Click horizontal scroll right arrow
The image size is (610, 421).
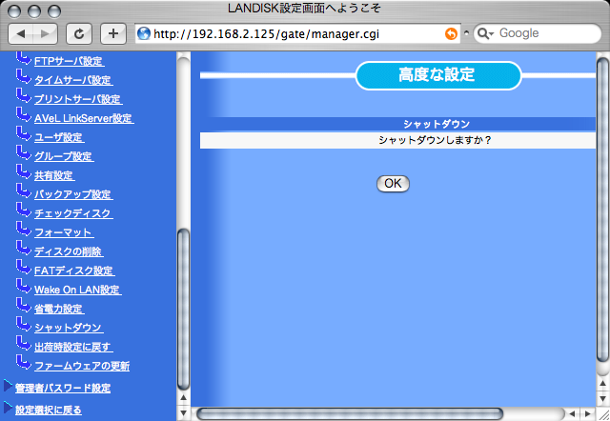pyautogui.click(x=587, y=414)
